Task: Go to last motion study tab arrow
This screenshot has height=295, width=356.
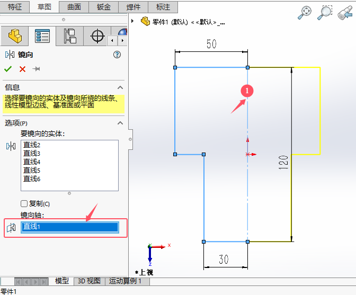Action: click(x=44, y=282)
